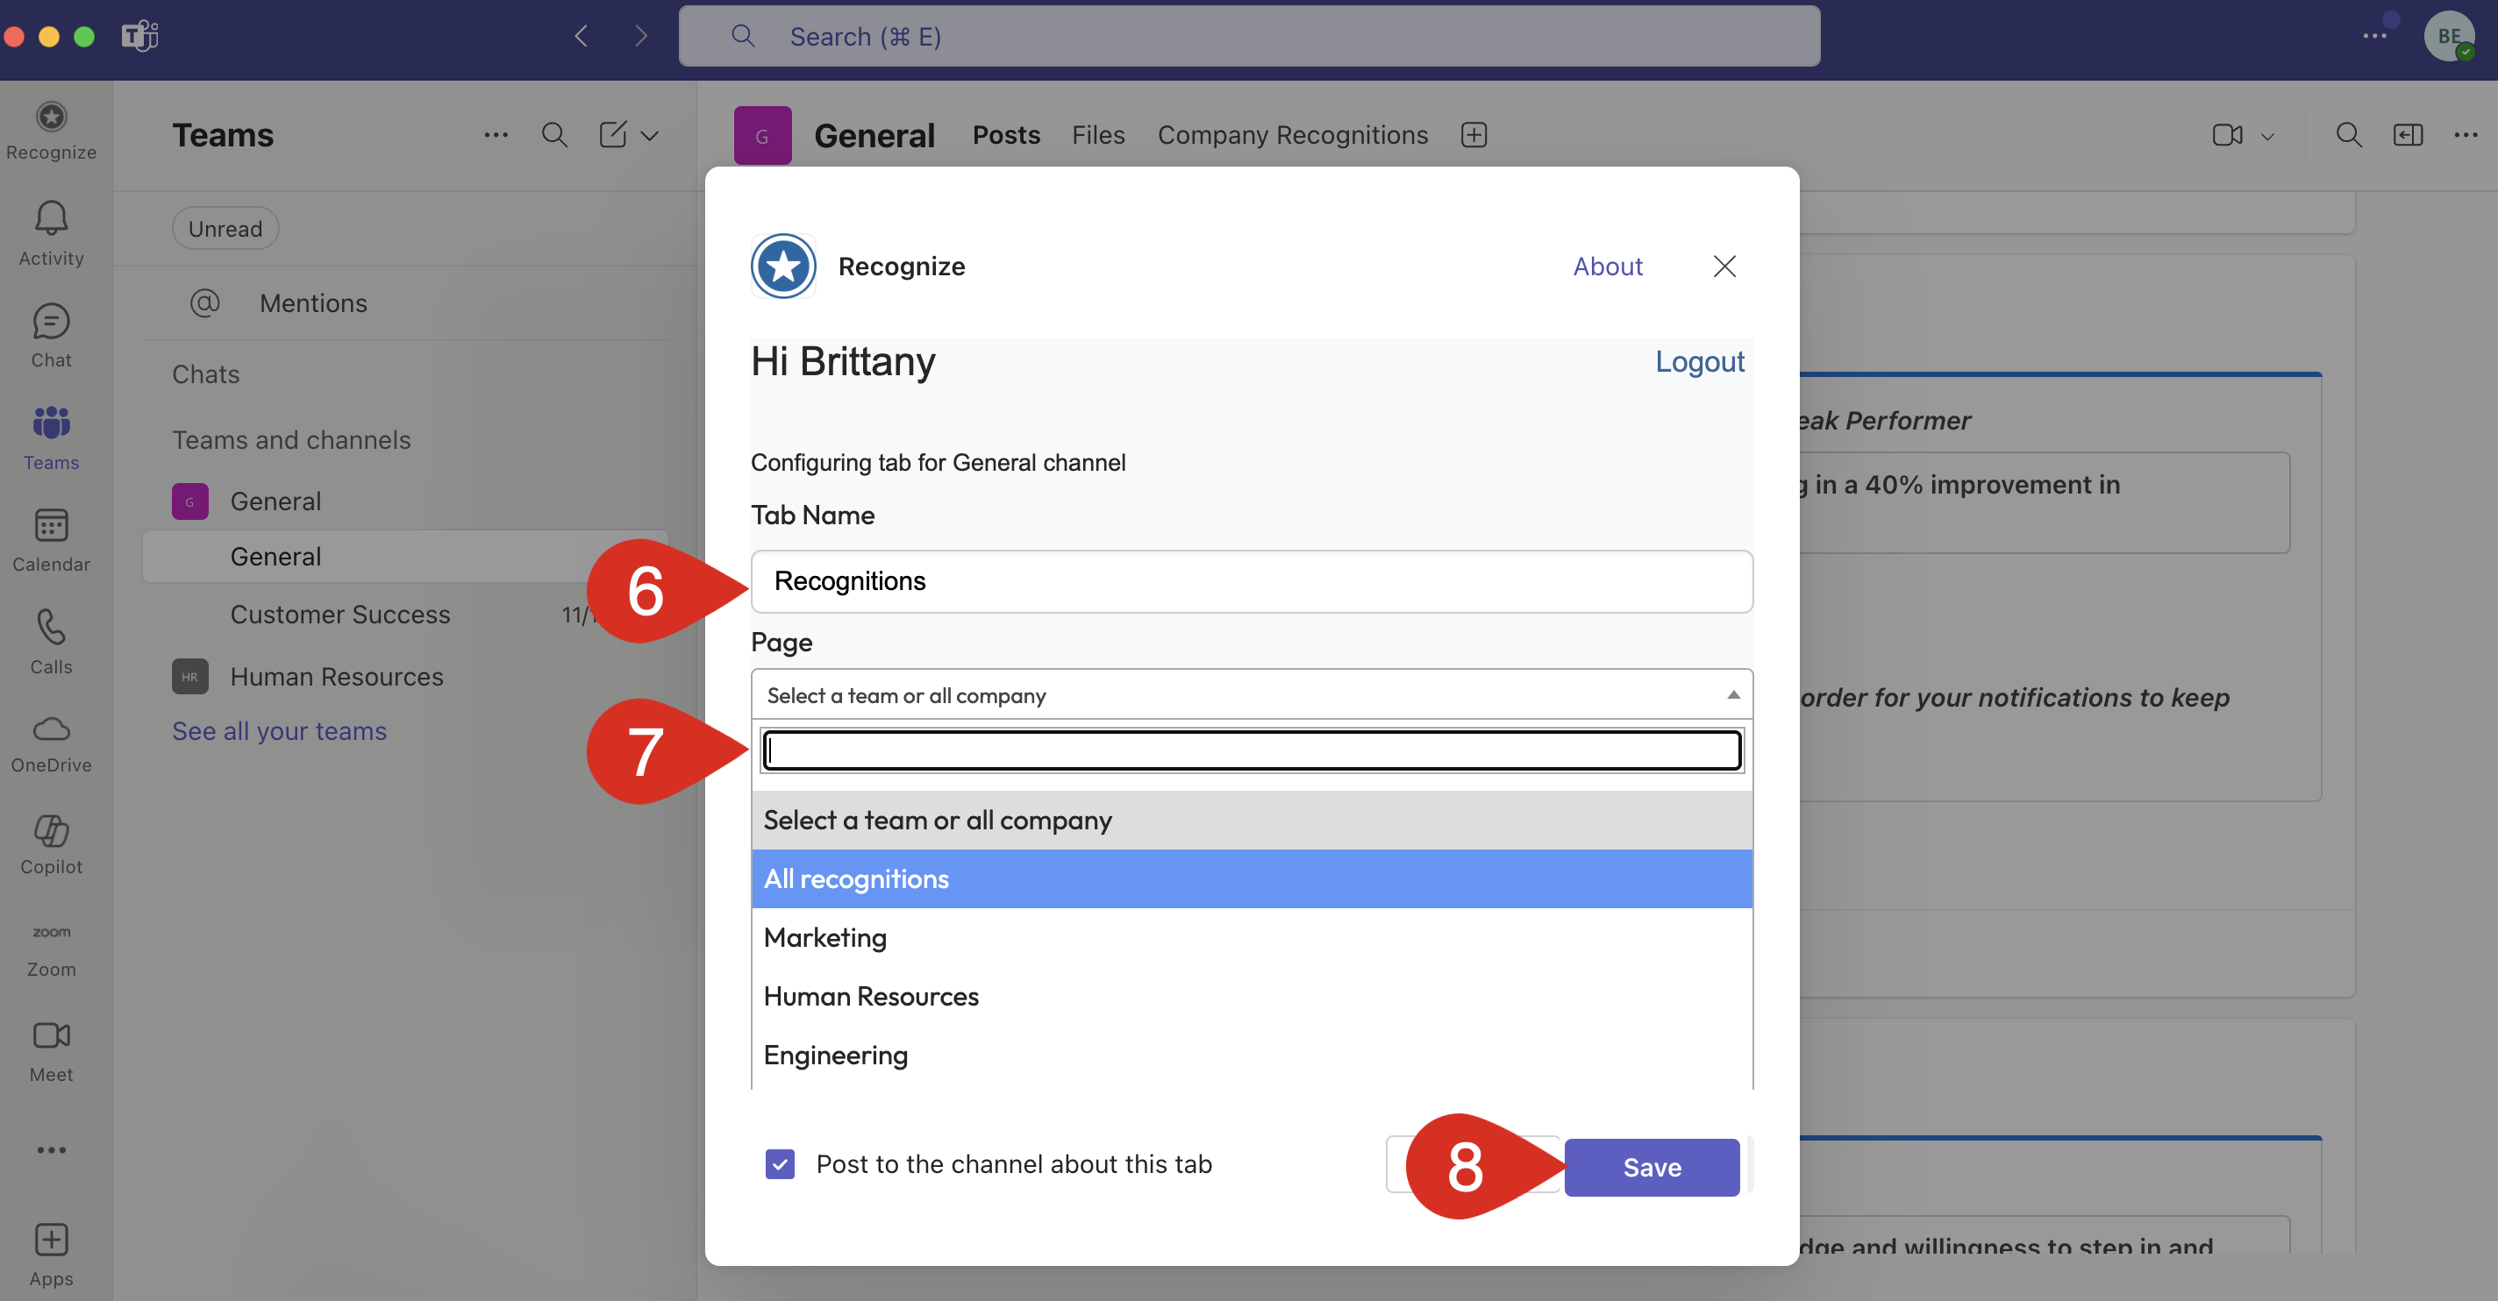This screenshot has width=2498, height=1301.
Task: Open the meet camera dropdown arrow
Action: 2267,137
